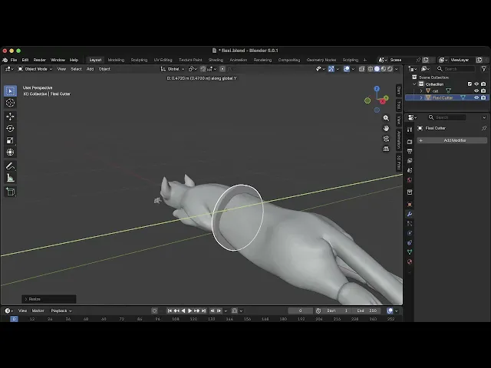Open the File menu

point(14,60)
